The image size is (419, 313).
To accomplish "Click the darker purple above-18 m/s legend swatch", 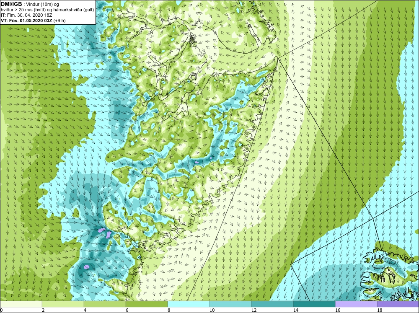I will pyautogui.click(x=398, y=304).
